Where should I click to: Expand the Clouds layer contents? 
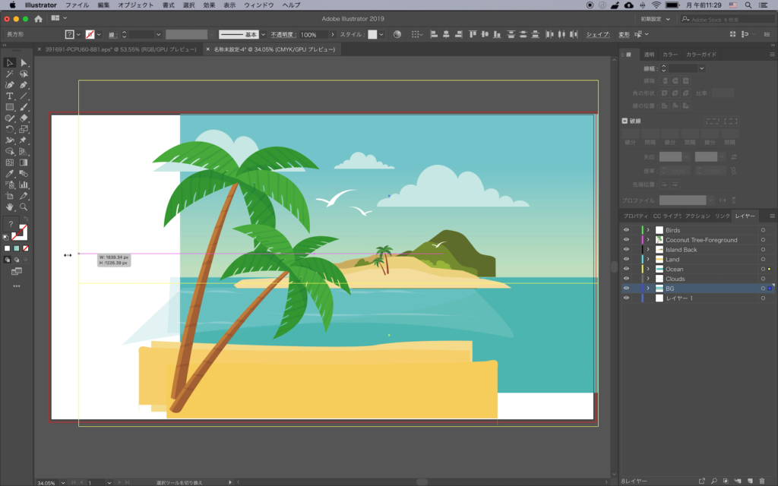tap(648, 279)
